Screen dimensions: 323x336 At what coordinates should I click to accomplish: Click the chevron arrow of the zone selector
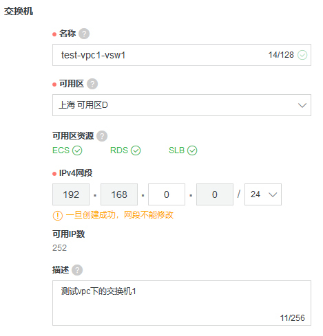pos(302,105)
